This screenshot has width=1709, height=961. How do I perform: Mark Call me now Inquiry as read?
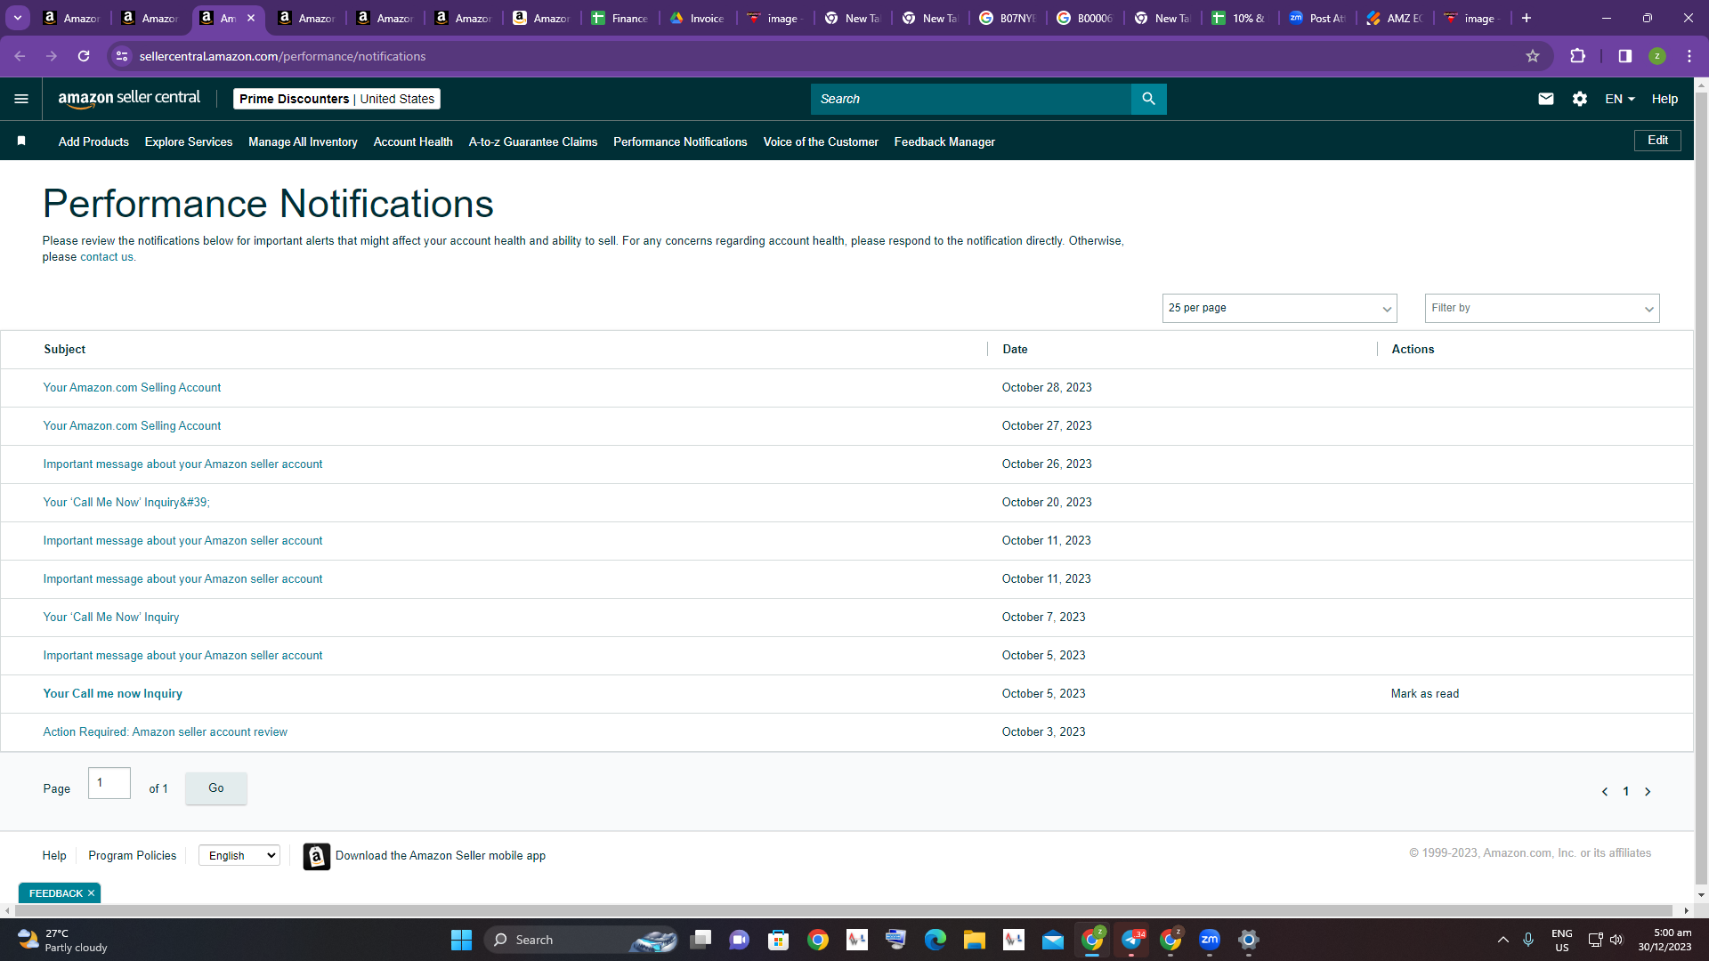pyautogui.click(x=1425, y=694)
